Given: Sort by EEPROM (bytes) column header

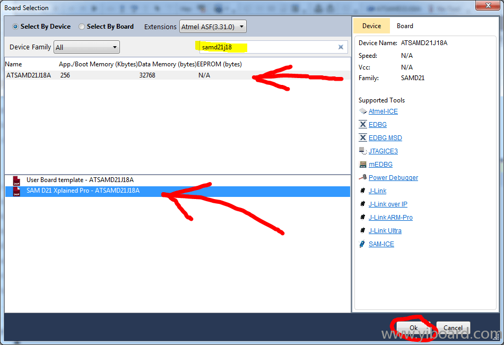Looking at the screenshot, I should 219,64.
